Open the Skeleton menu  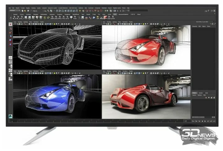81,8
